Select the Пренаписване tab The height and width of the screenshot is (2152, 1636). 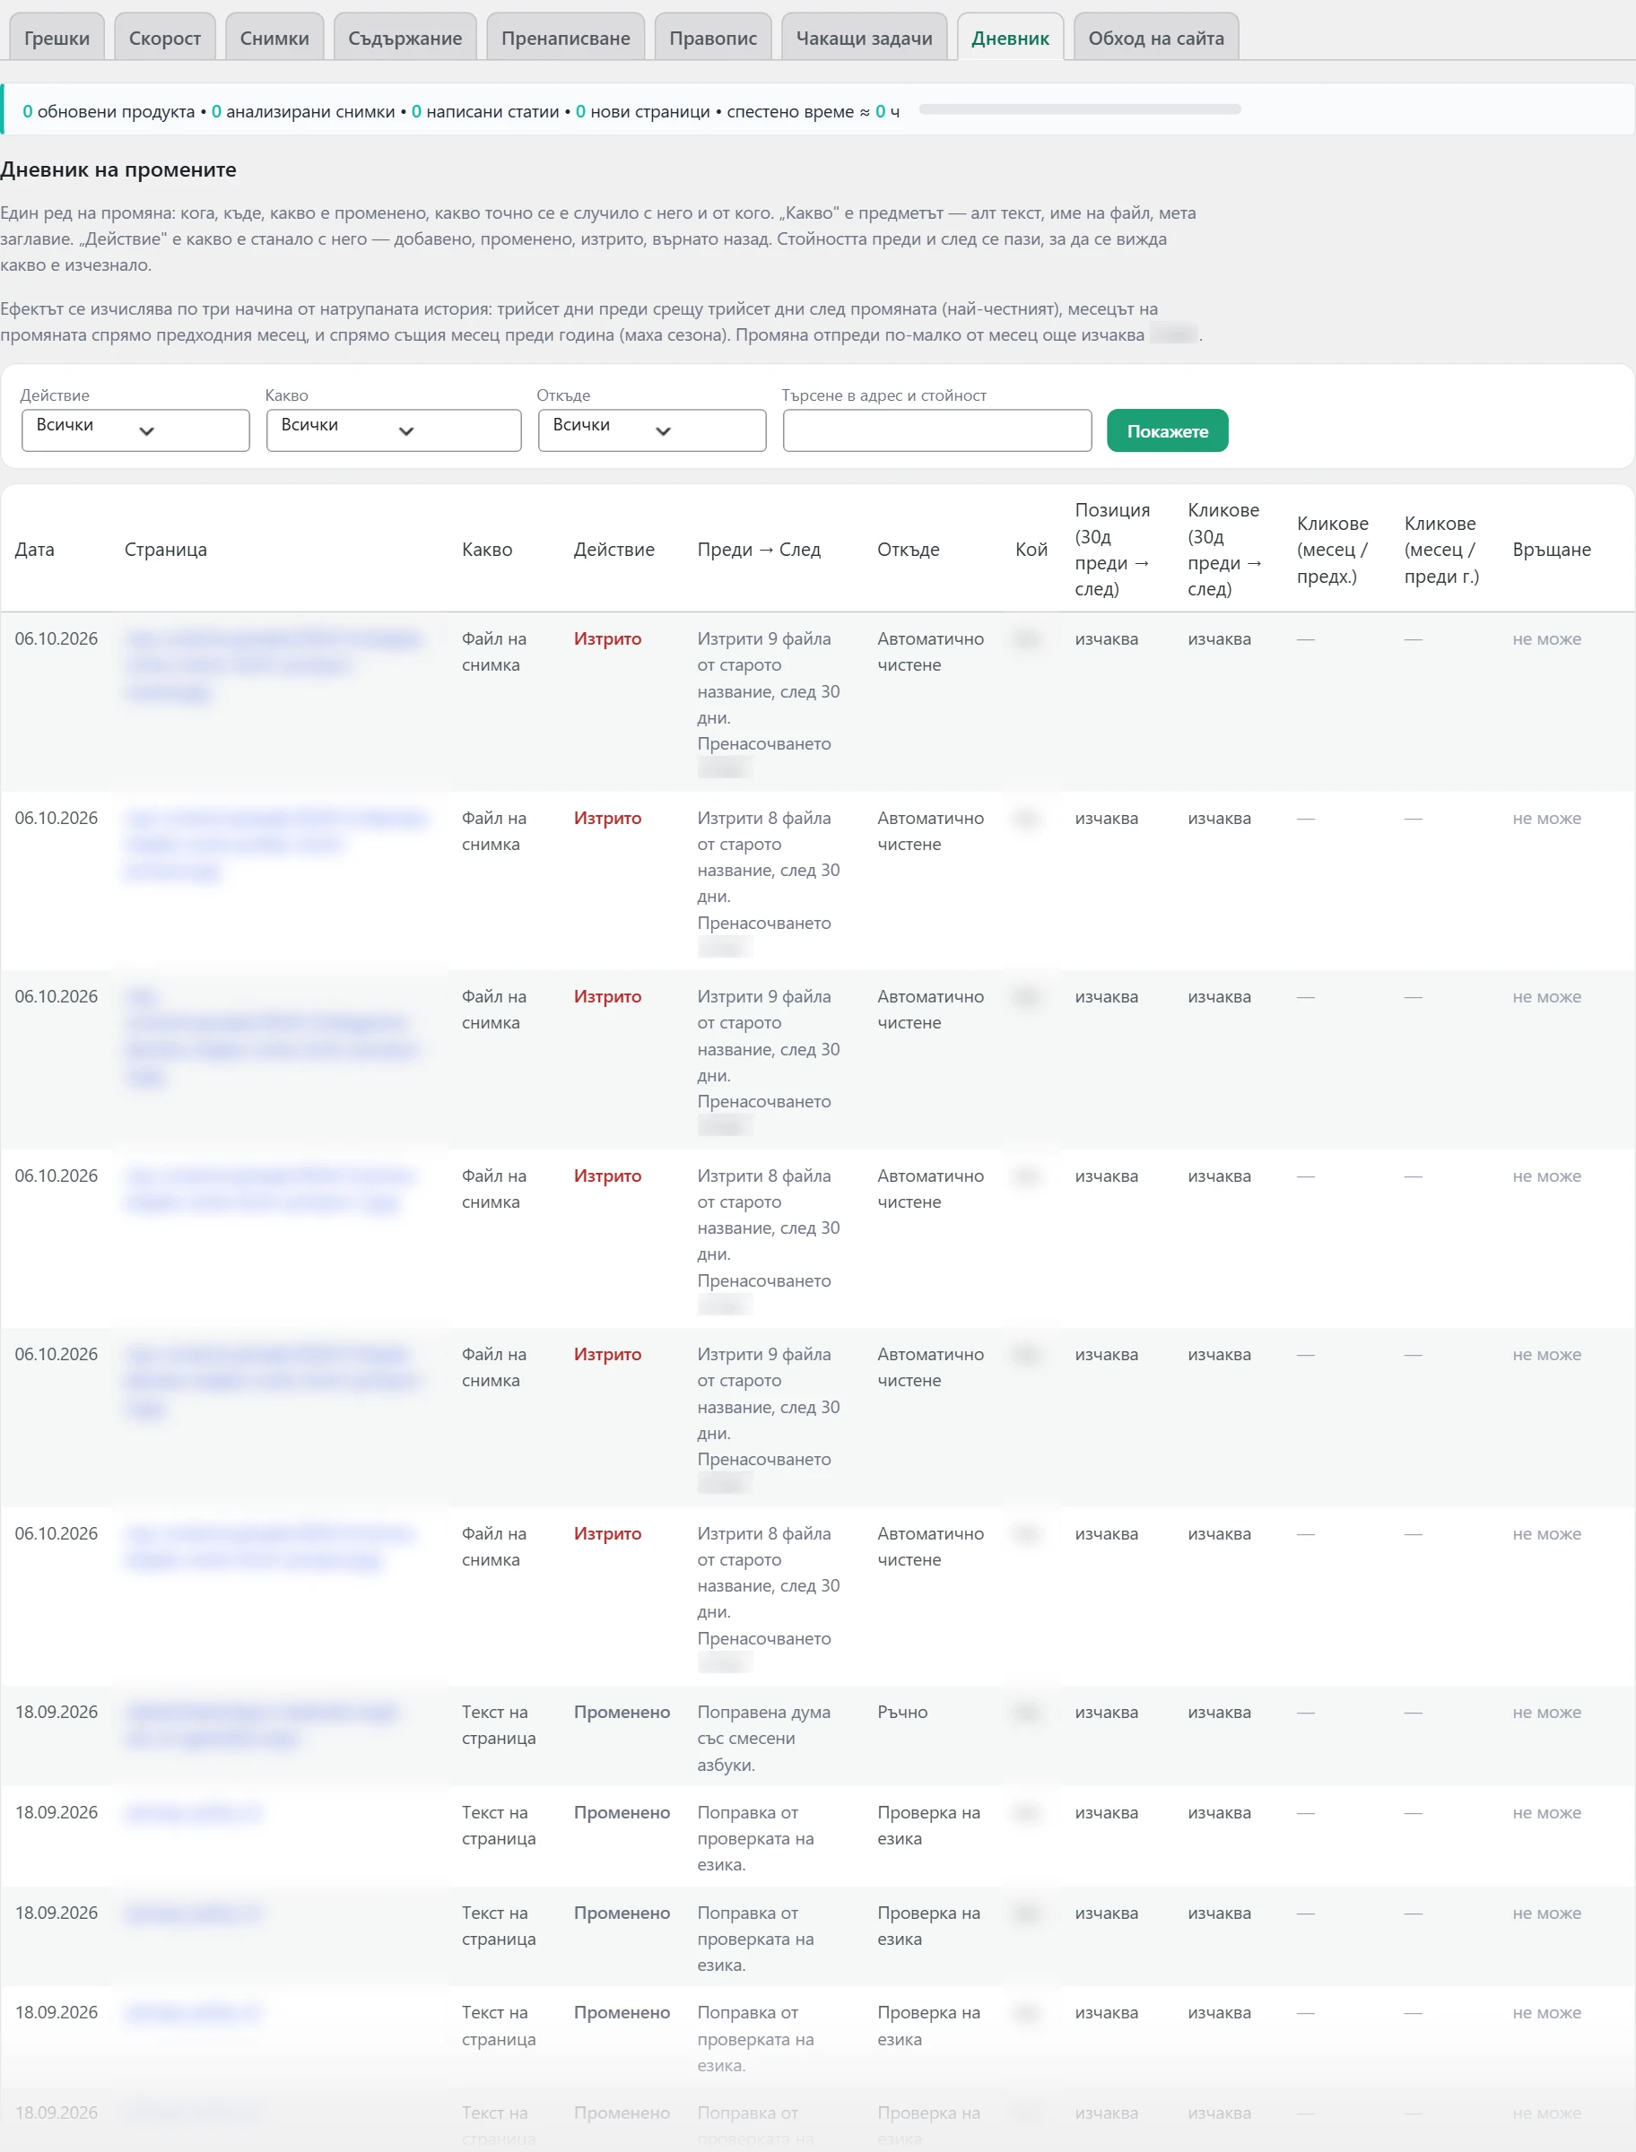click(566, 38)
